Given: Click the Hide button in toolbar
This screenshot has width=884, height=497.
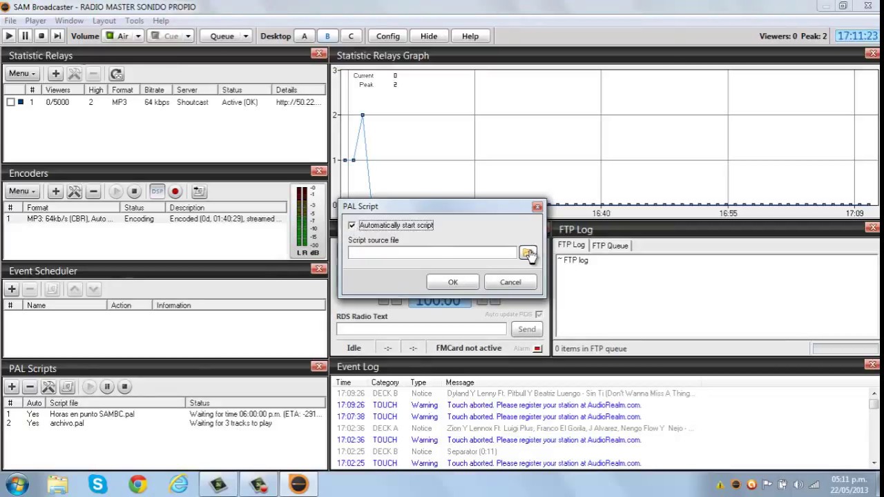Looking at the screenshot, I should click(429, 36).
